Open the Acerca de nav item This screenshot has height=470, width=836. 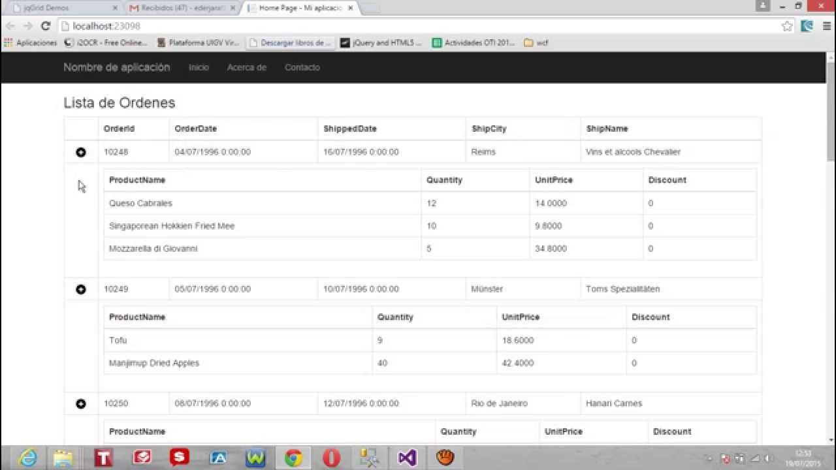point(247,67)
